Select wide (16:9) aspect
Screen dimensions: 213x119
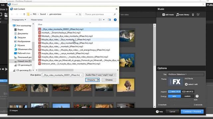tap(174, 92)
